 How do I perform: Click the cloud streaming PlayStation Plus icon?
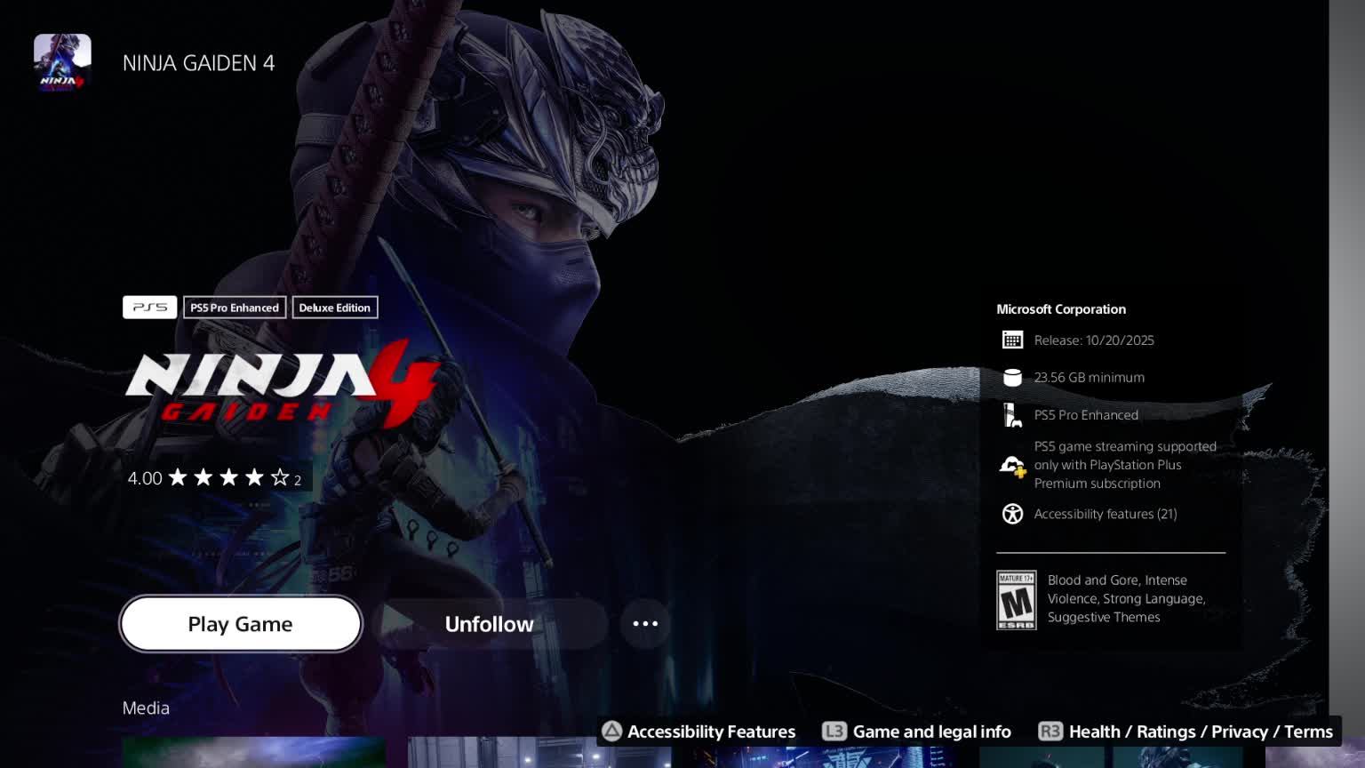click(x=1012, y=465)
